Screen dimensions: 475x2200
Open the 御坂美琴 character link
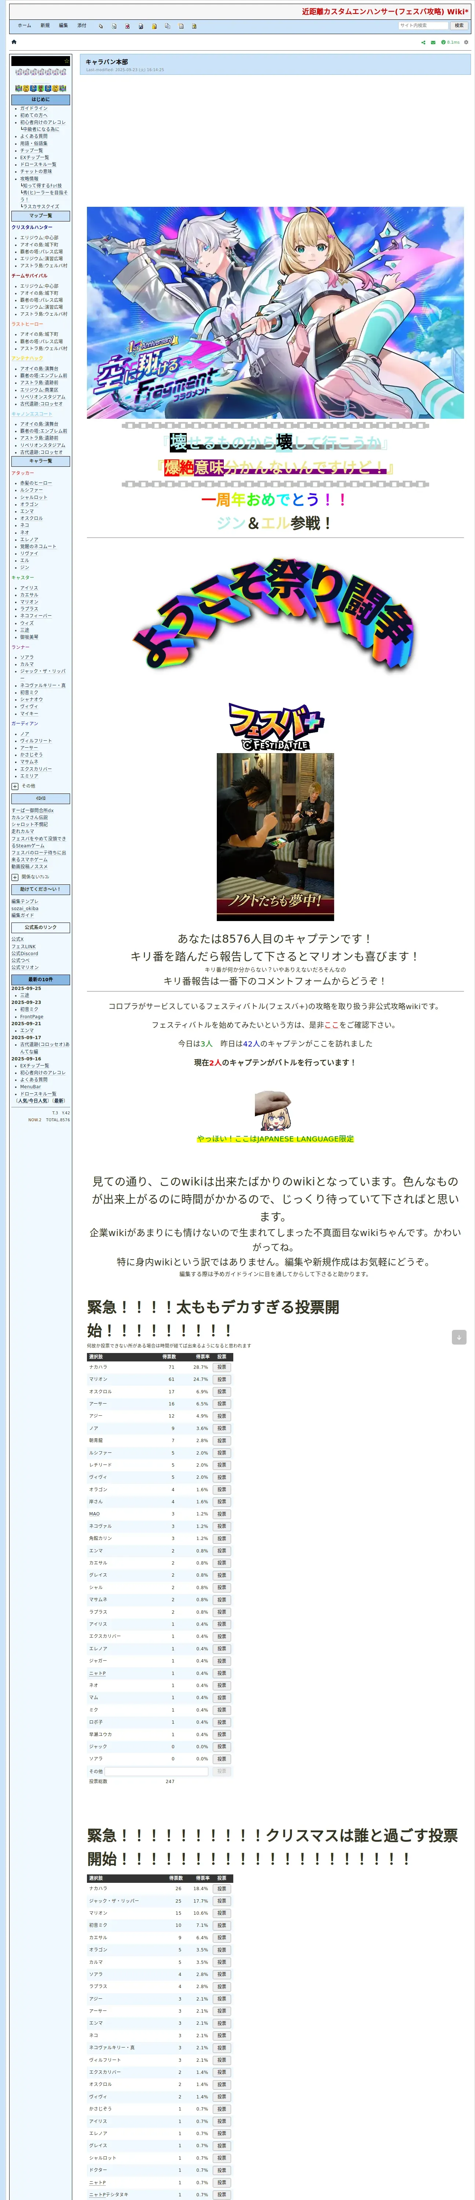coord(29,637)
